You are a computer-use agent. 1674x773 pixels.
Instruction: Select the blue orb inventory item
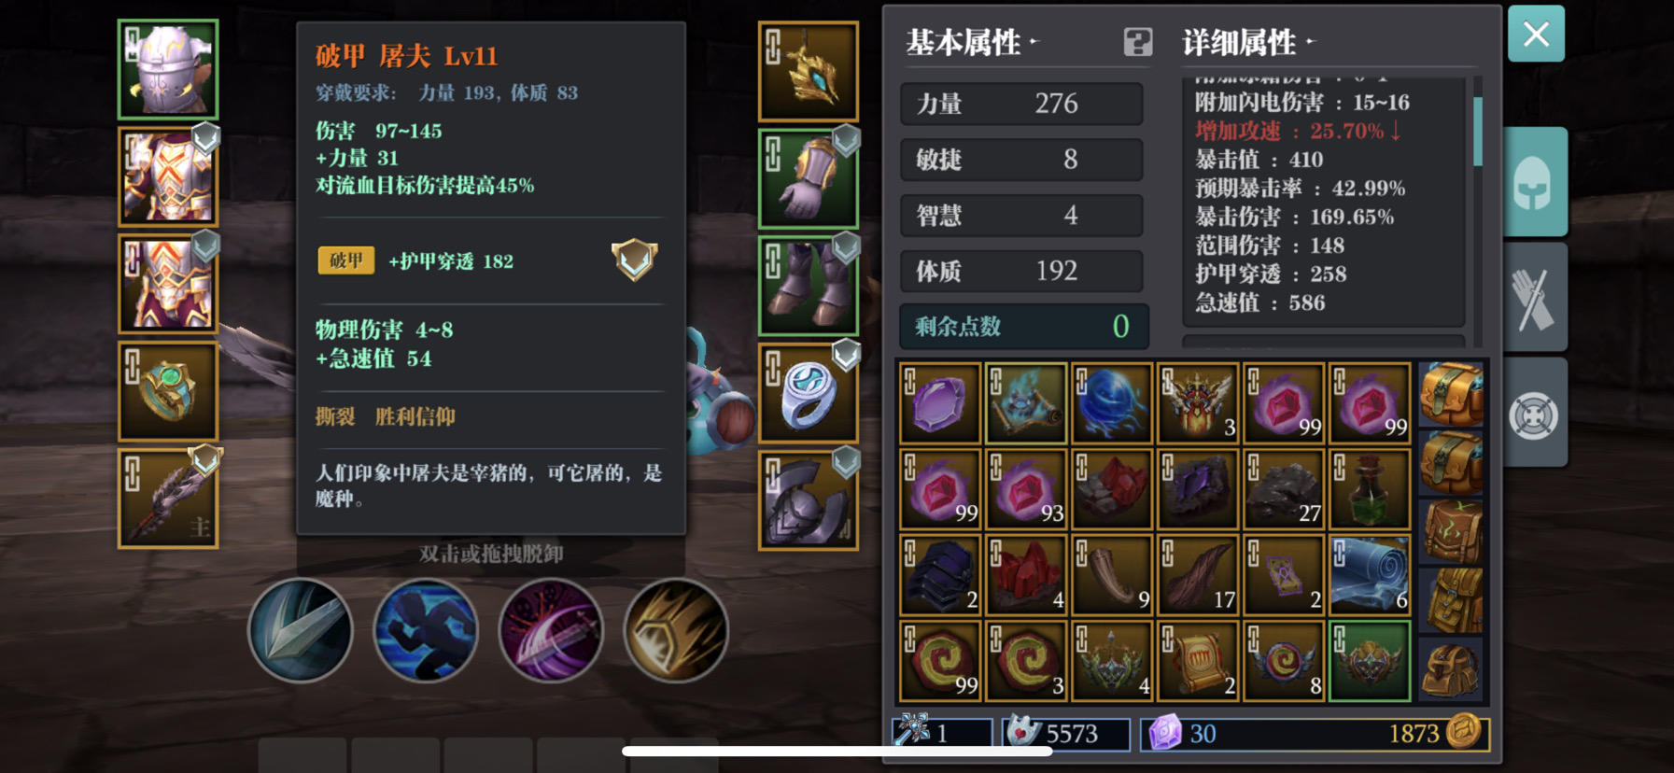pyautogui.click(x=1111, y=403)
